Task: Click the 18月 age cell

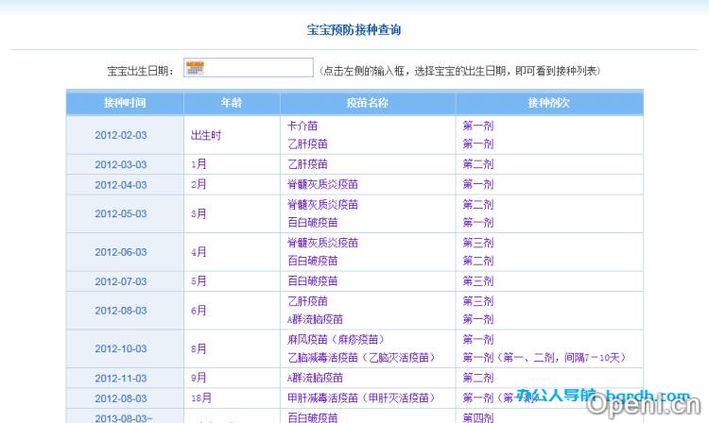Action: click(x=201, y=398)
